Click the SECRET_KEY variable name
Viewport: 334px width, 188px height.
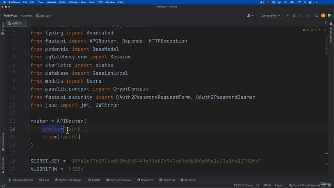(x=45, y=161)
